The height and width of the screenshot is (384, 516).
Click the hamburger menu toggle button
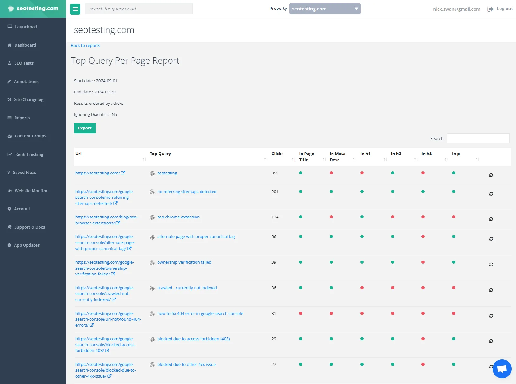click(75, 9)
